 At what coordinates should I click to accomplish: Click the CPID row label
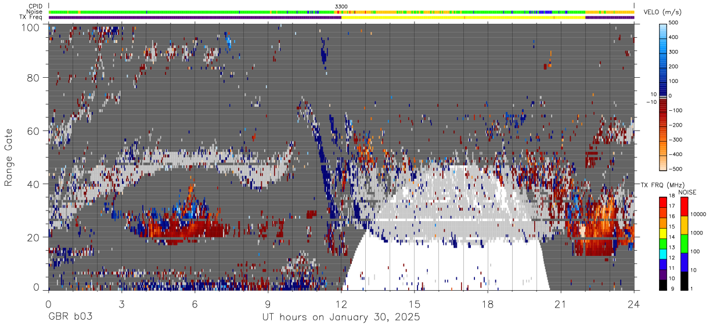(x=35, y=6)
